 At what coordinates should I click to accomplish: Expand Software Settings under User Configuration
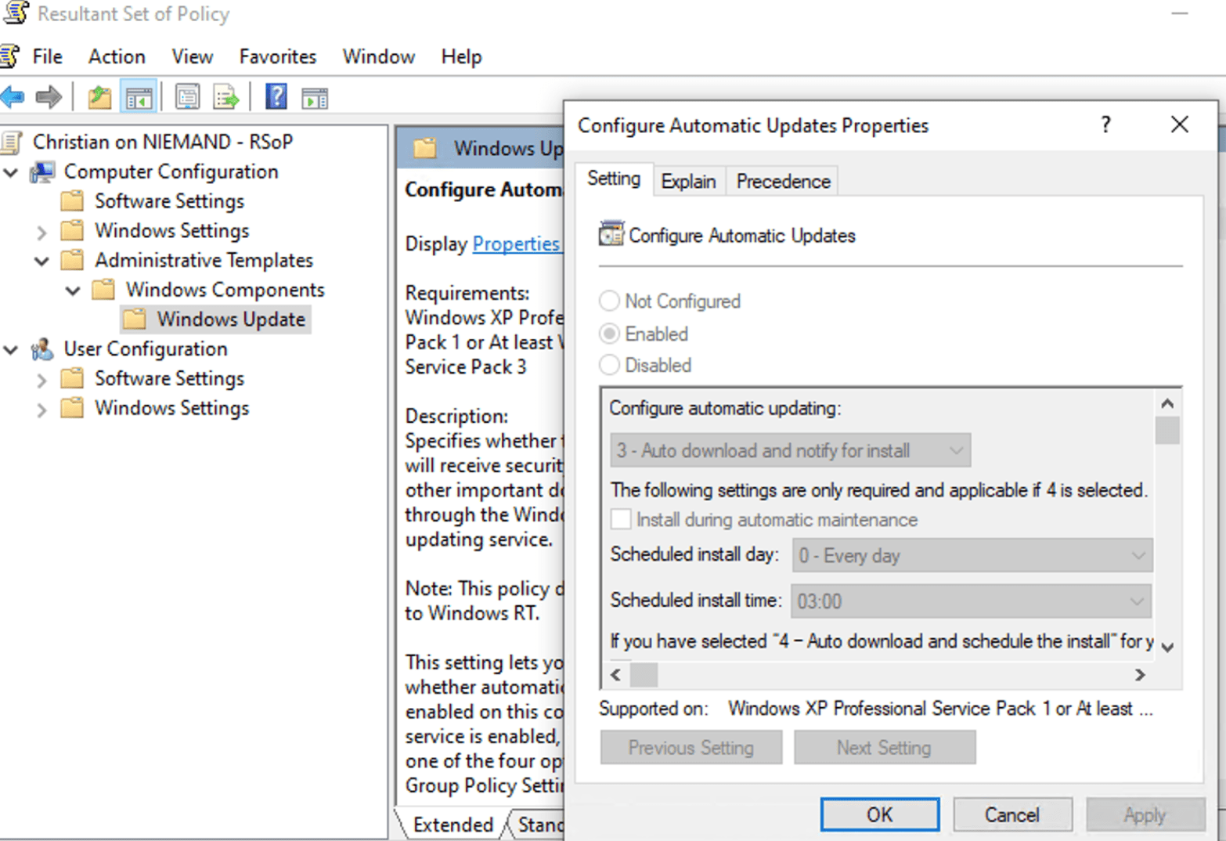42,380
